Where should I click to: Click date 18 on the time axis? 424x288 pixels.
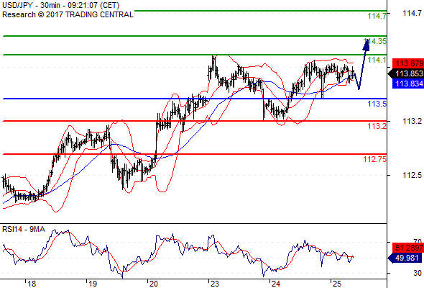32,284
